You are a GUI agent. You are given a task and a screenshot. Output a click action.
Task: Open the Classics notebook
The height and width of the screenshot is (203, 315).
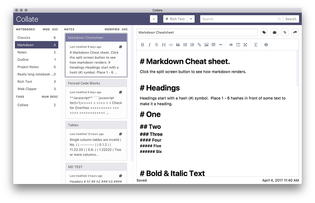tap(37, 38)
